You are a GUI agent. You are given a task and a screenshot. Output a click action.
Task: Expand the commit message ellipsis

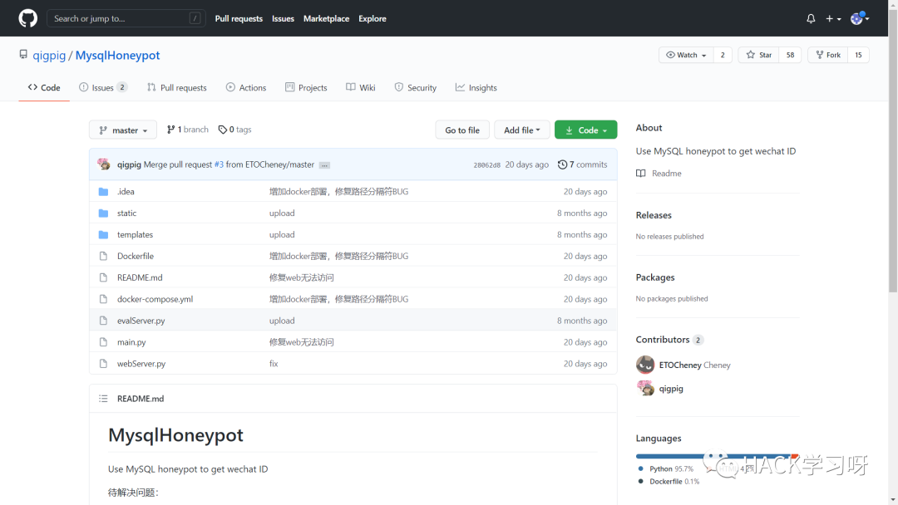coord(324,164)
